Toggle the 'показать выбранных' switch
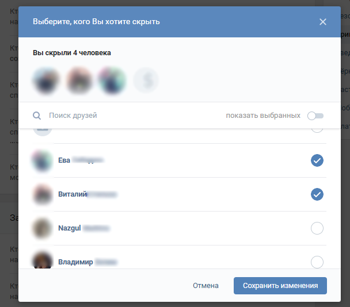 tap(315, 116)
